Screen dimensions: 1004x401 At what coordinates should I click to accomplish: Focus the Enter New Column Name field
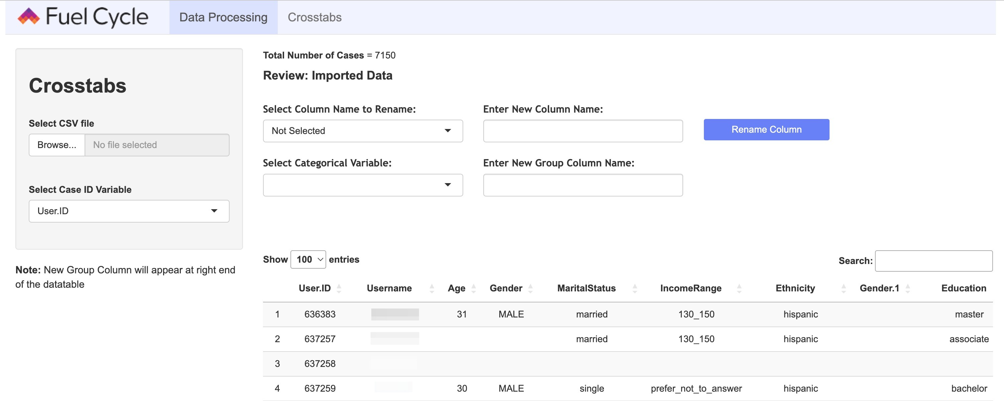click(583, 131)
